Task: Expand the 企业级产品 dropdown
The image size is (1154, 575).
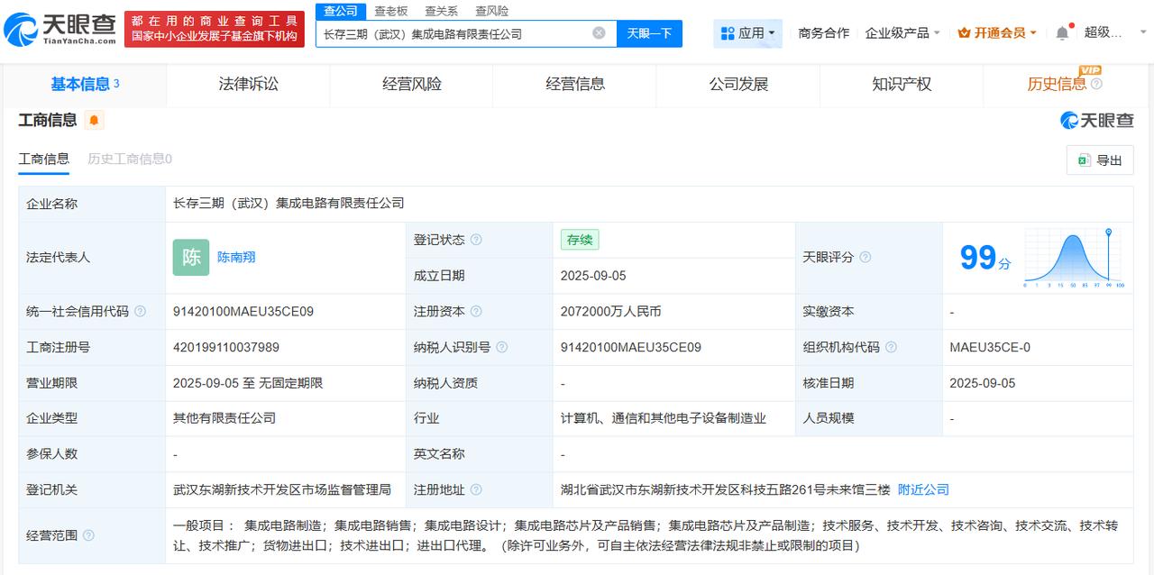Action: (x=902, y=32)
